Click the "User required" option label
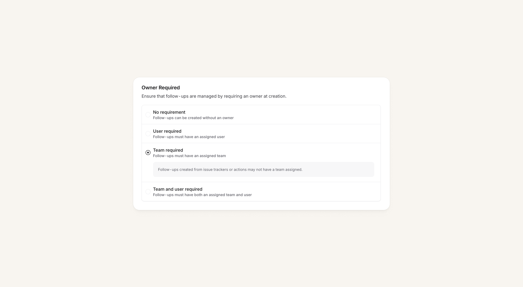The image size is (523, 287). pyautogui.click(x=167, y=131)
